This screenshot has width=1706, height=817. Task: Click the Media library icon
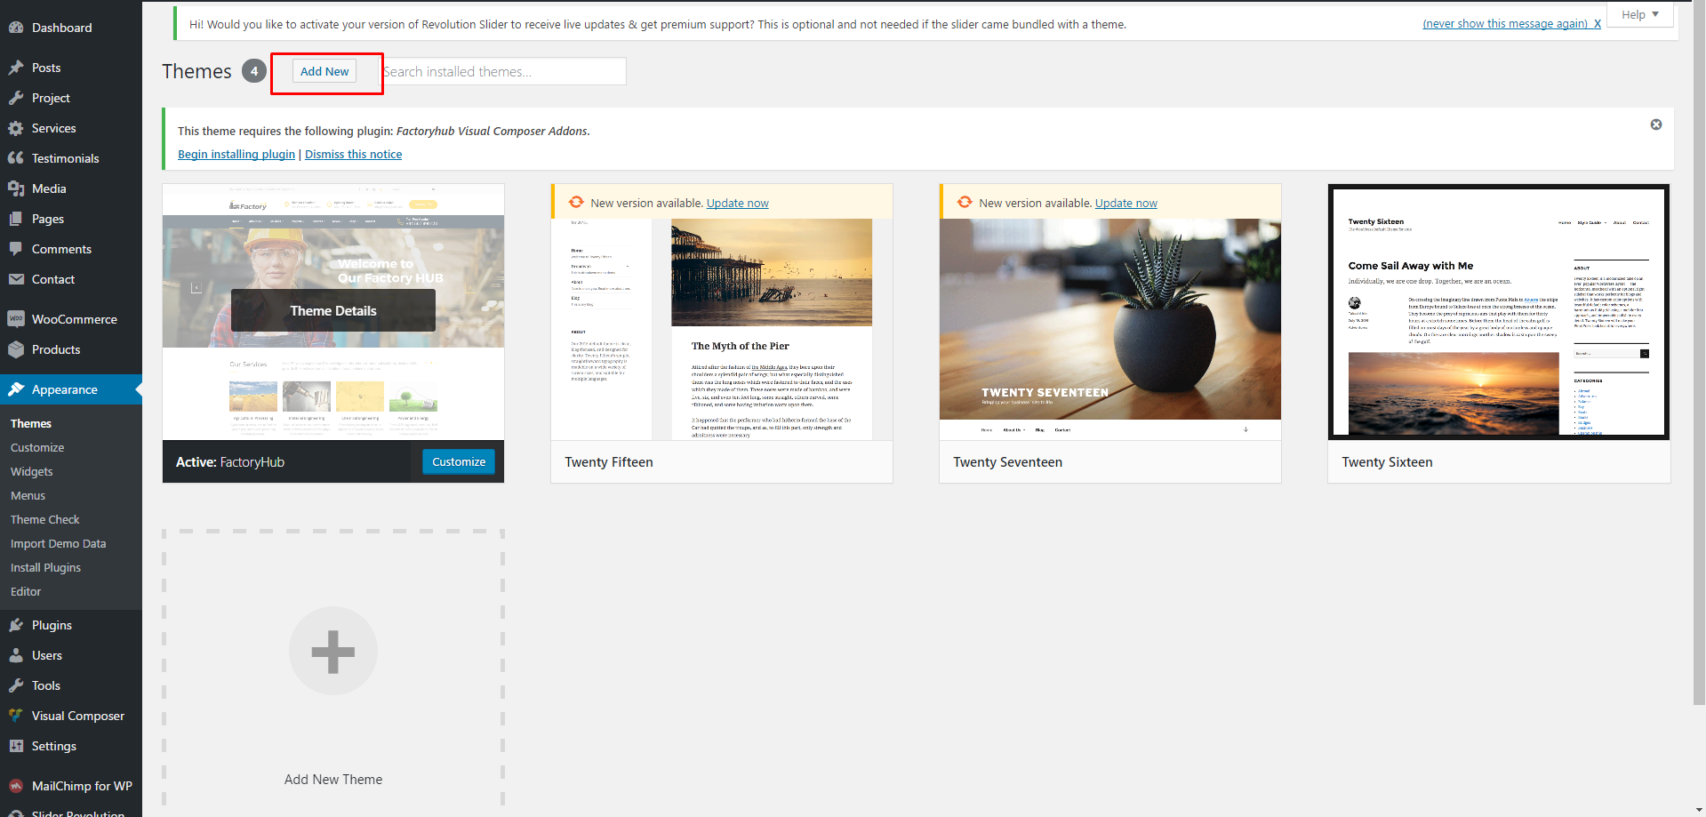[x=16, y=188]
